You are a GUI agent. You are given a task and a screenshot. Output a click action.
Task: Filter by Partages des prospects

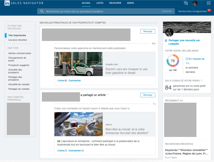(x=15, y=78)
